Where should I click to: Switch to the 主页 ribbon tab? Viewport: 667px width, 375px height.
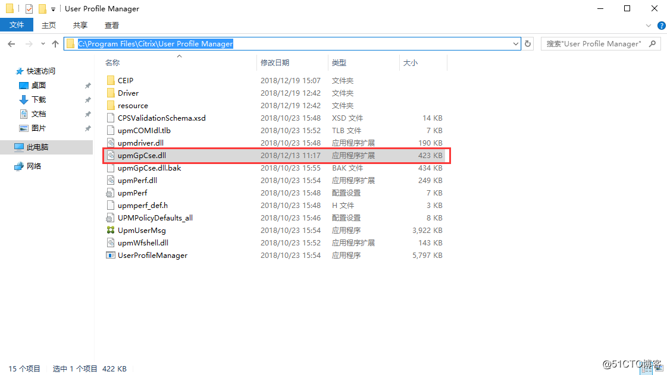pos(49,25)
